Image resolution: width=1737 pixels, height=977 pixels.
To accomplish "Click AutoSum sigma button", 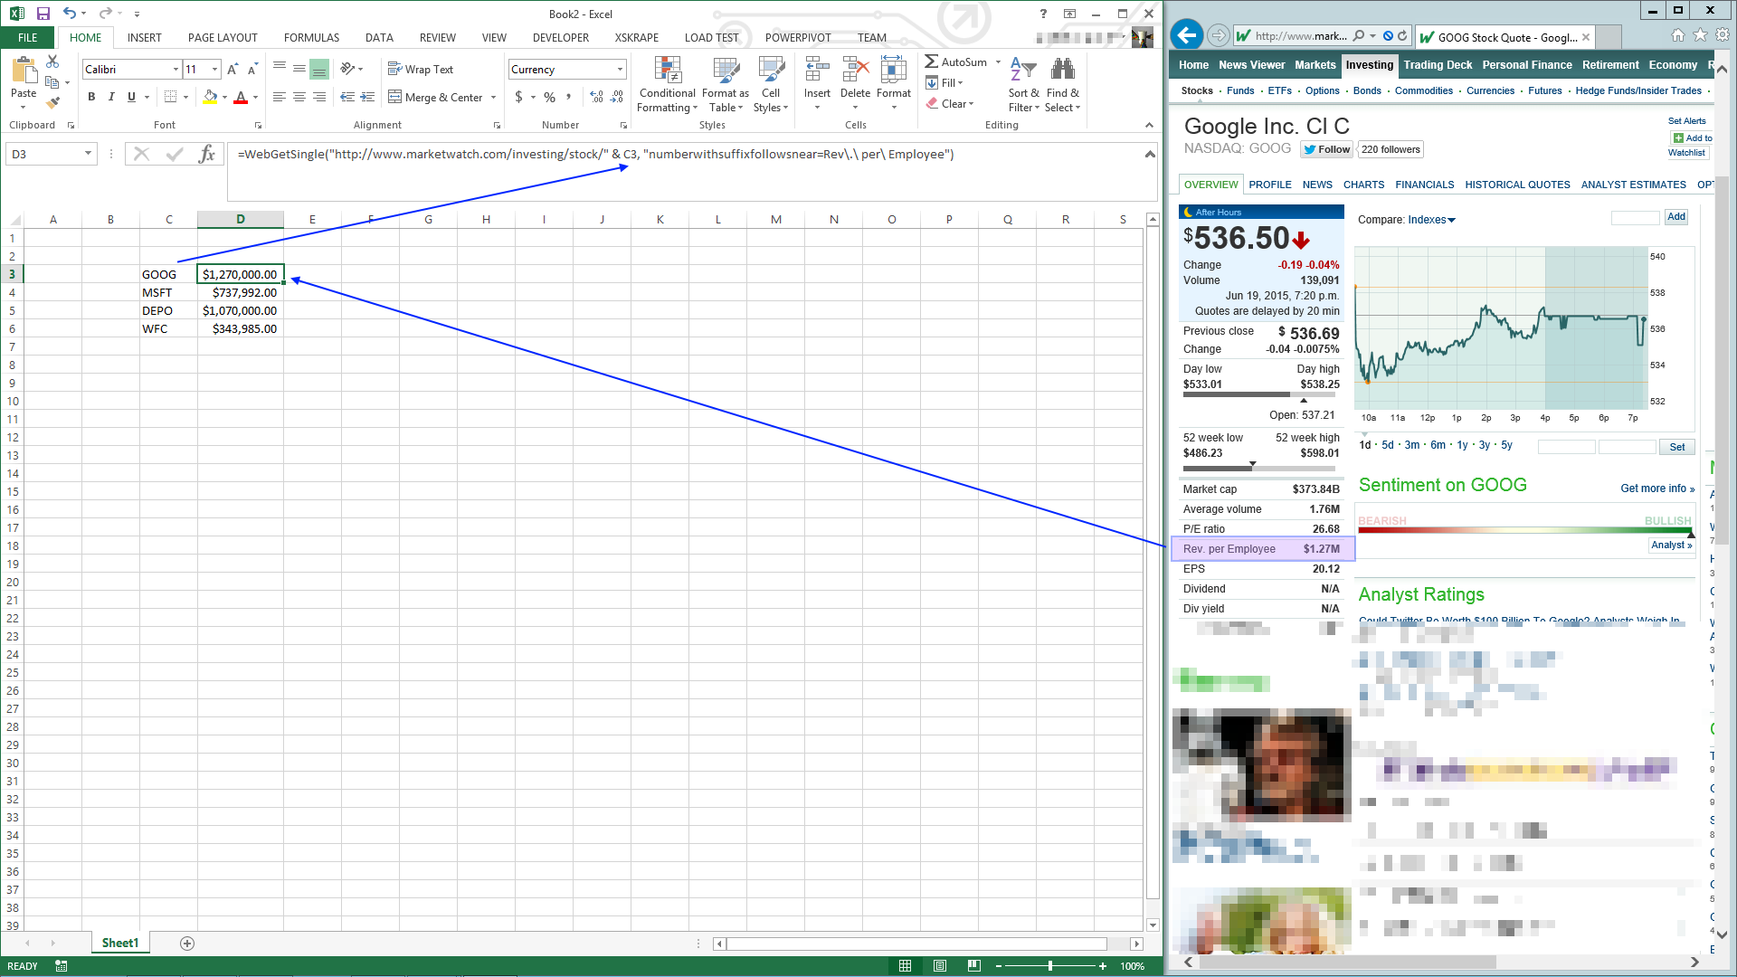I will pos(956,62).
